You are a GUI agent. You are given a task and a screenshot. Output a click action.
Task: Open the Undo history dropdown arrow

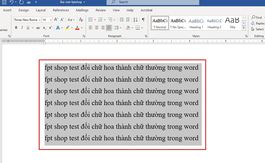[16, 2]
